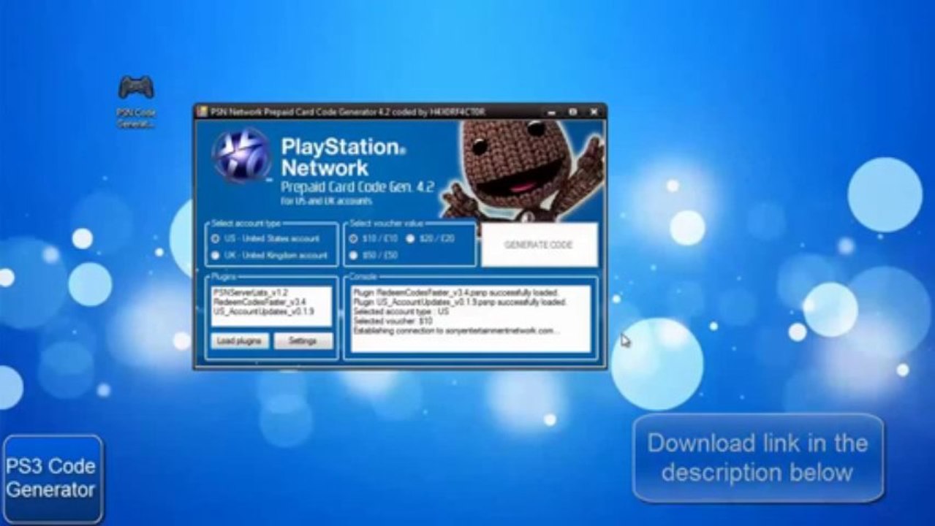The image size is (935, 526).
Task: Click the console line about US_AccountUpdates_v0.1.9.psnp loaded
Action: 459,301
